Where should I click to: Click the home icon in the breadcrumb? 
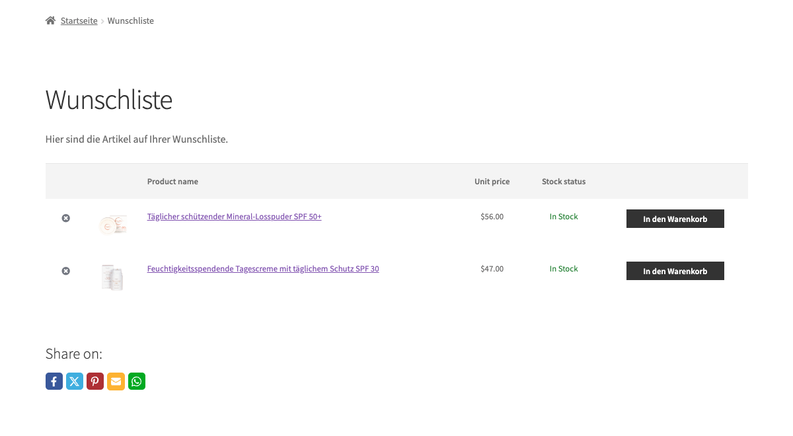tap(50, 20)
